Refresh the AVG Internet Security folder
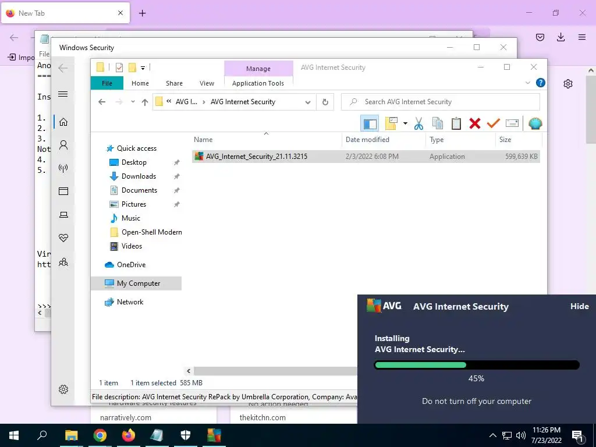This screenshot has height=447, width=596. tap(325, 102)
